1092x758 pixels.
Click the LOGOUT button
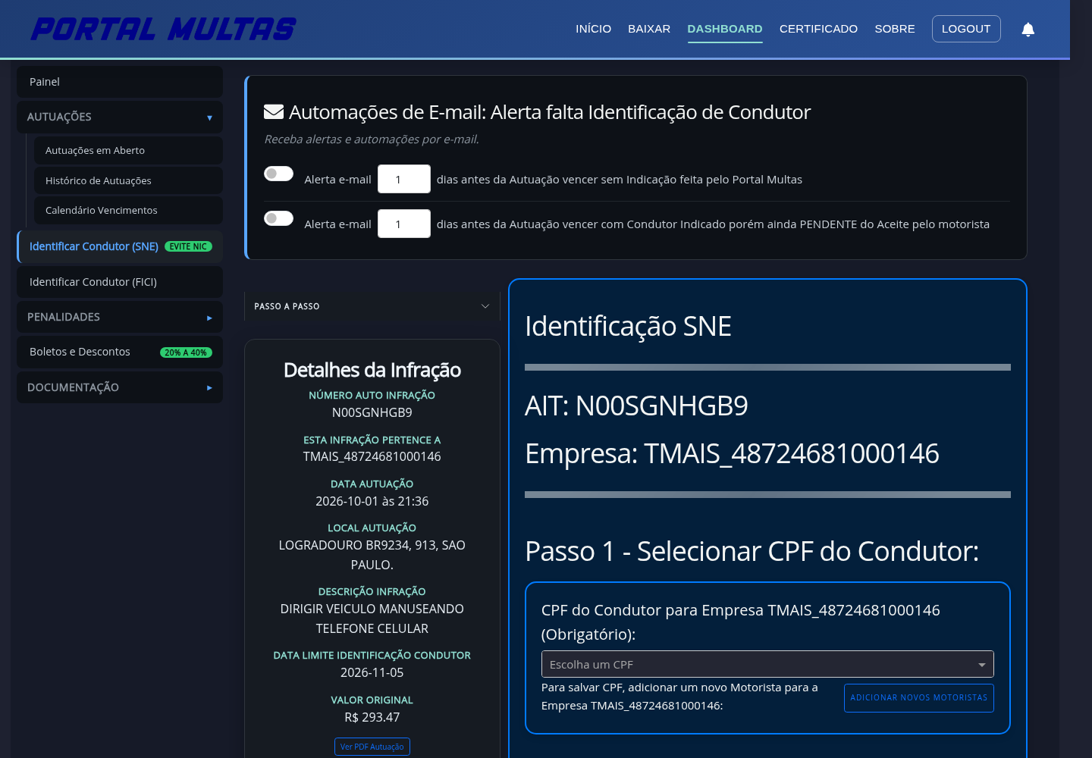click(x=966, y=29)
